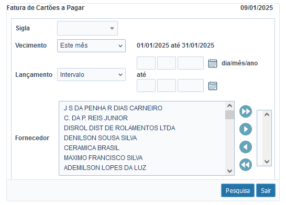Click the Pesquisa button
This screenshot has width=286, height=205.
click(x=238, y=190)
